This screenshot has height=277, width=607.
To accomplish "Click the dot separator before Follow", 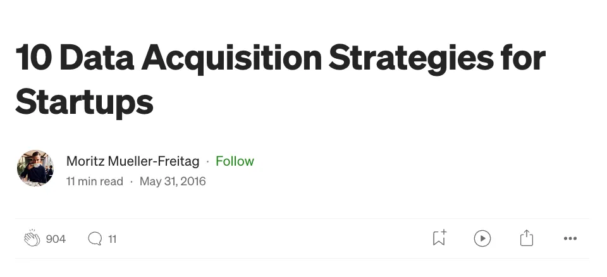I will tap(207, 161).
